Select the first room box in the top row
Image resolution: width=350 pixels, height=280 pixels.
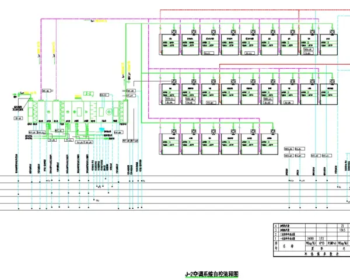coord(170,45)
